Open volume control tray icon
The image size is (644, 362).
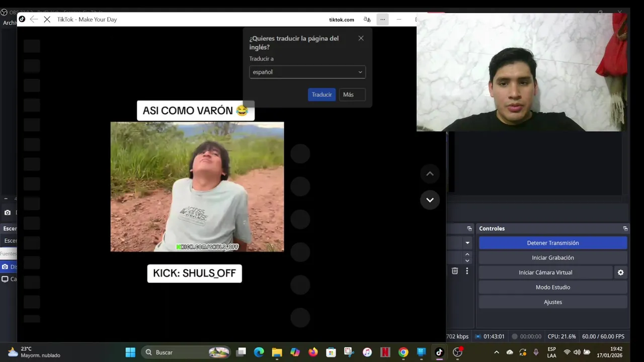[577, 352]
